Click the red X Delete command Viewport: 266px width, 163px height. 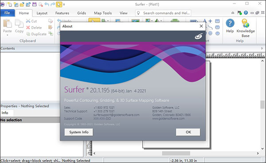click(34, 27)
